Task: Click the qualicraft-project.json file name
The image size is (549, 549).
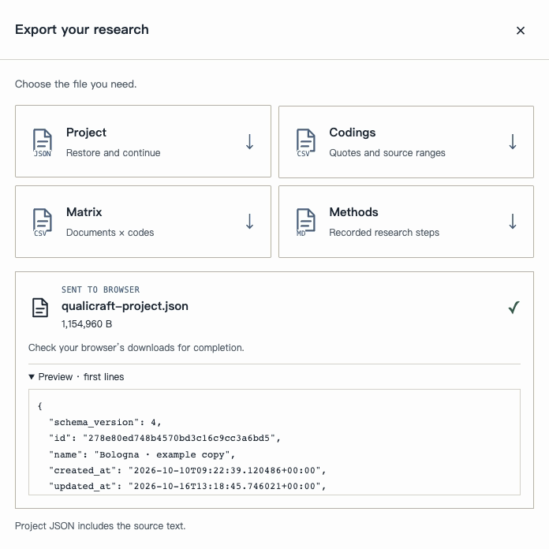Action: (x=125, y=306)
